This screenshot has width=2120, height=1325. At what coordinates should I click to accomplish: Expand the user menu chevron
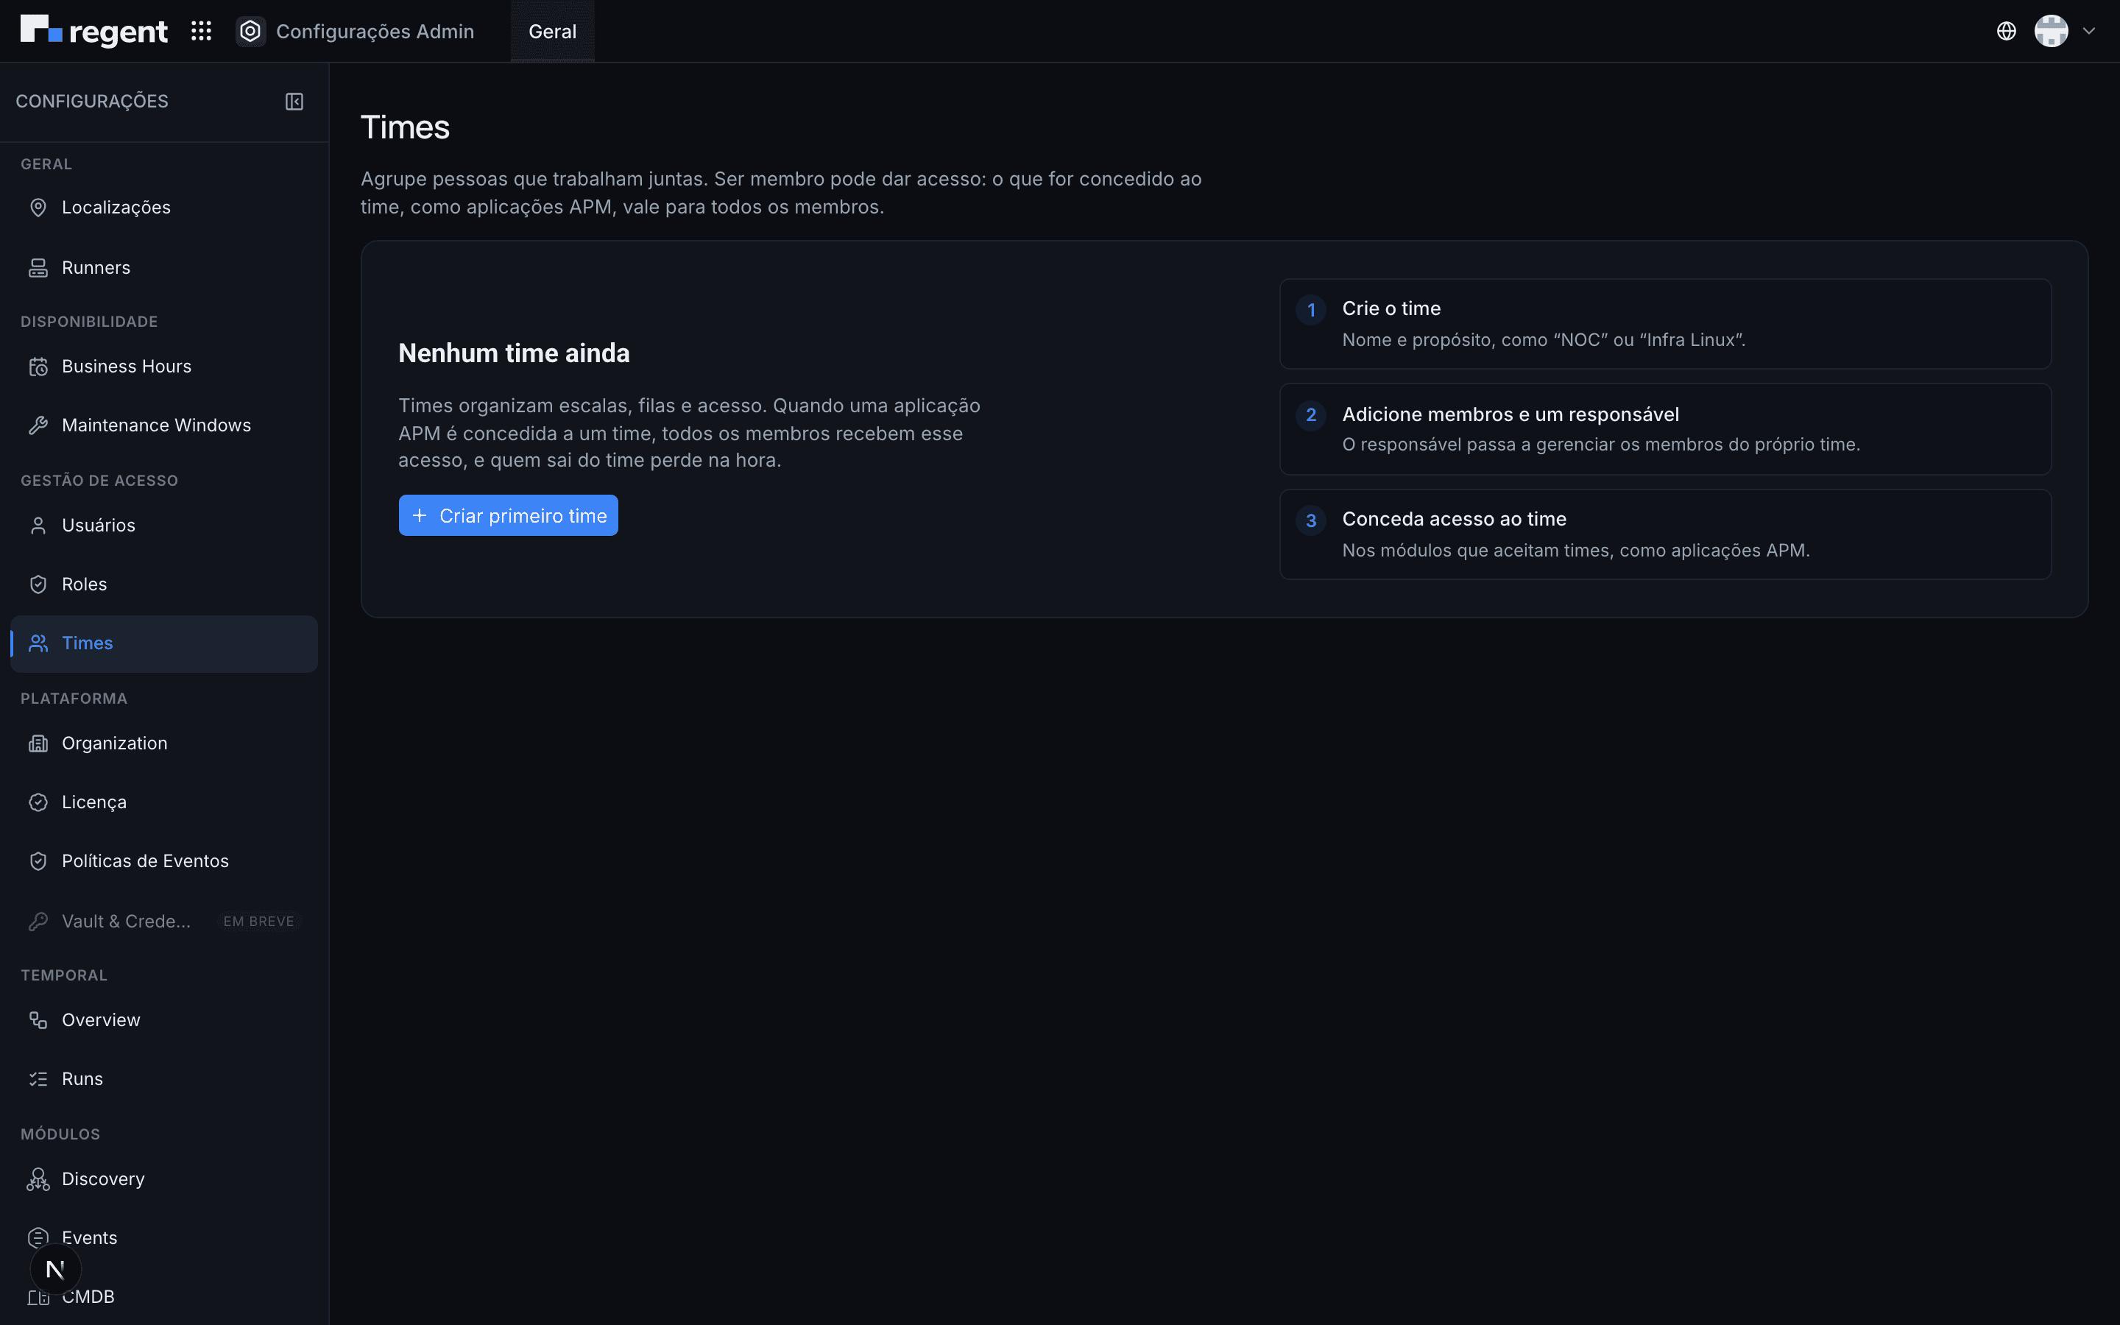[x=2089, y=32]
